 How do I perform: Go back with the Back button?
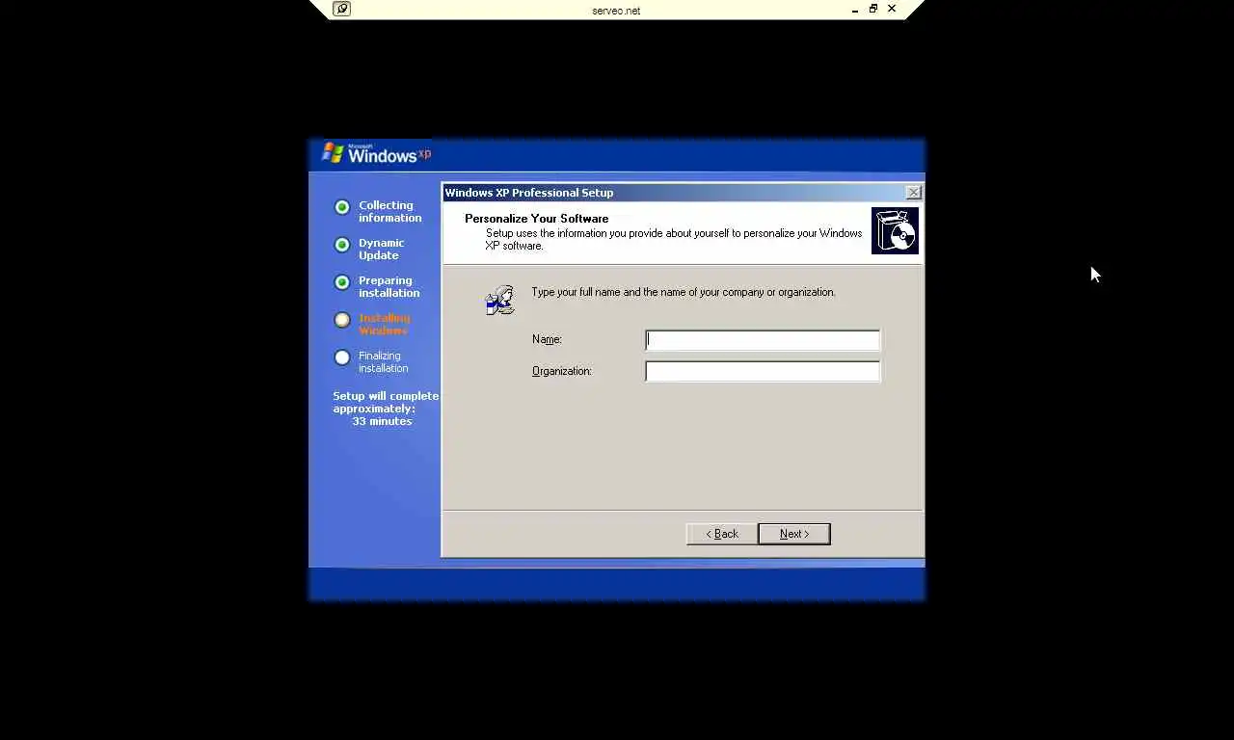721,534
